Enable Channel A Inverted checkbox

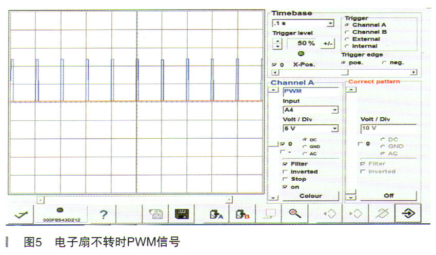click(285, 172)
